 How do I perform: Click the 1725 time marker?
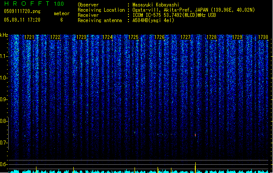pyautogui.click(x=133, y=37)
